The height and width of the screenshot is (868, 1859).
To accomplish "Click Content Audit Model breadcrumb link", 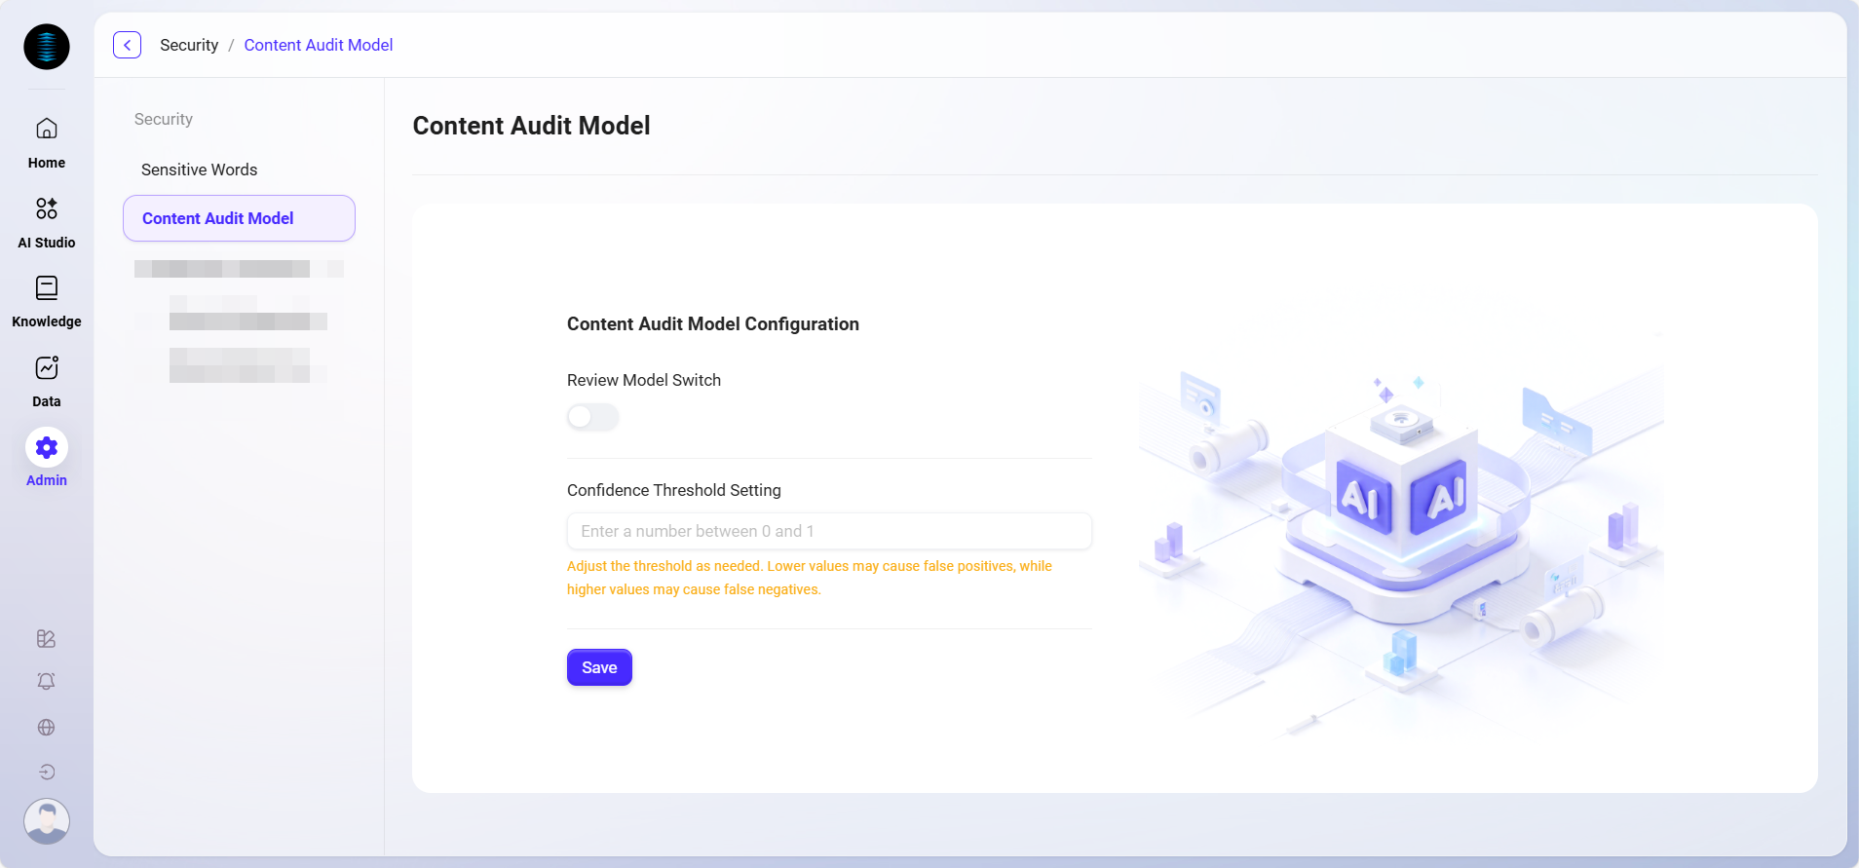I will [x=318, y=45].
